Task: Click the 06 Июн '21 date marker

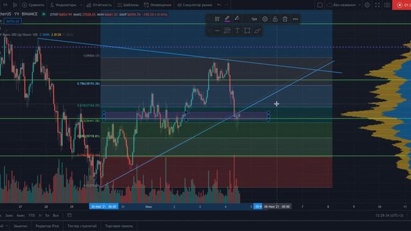Action: (277, 207)
